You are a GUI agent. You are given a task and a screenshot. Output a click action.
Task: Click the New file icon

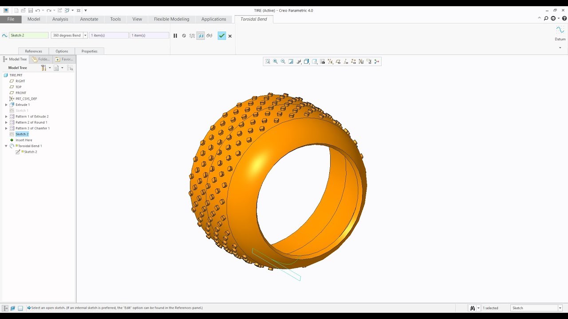(16, 10)
